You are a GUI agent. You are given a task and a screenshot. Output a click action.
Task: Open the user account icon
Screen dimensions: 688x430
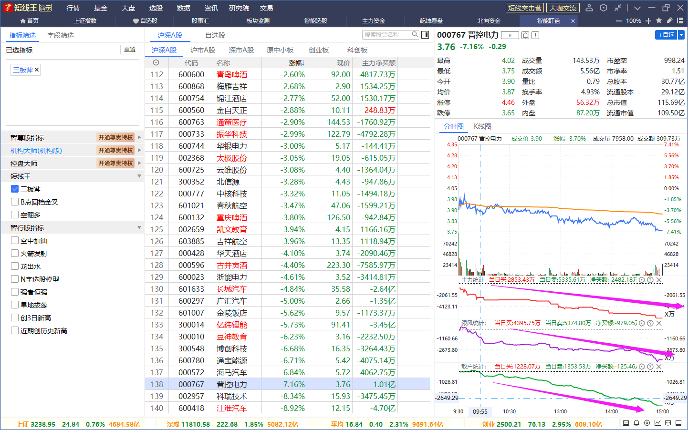point(589,8)
